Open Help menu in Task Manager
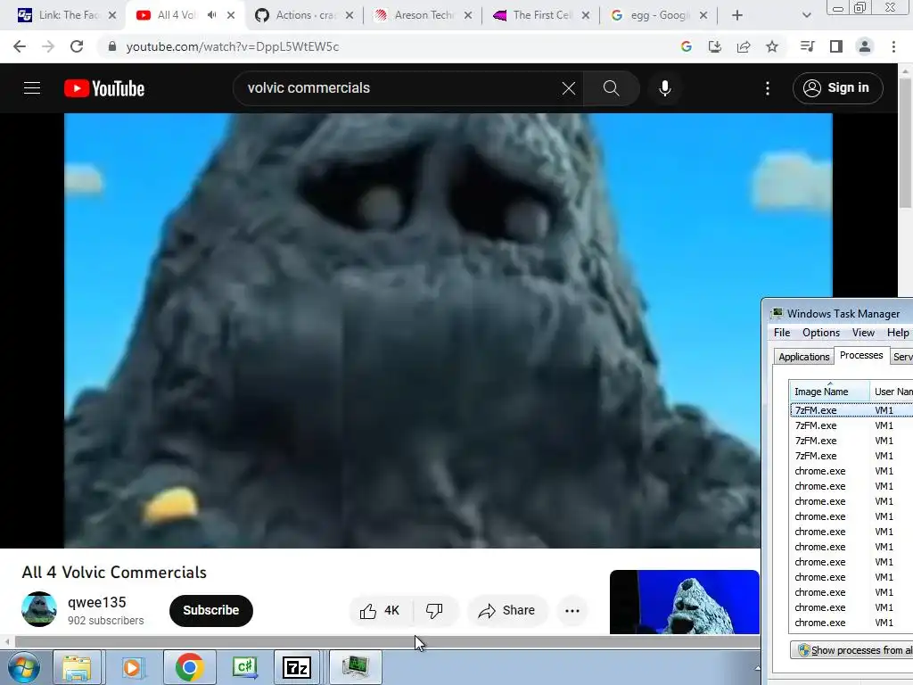The width and height of the screenshot is (913, 685). [x=898, y=333]
